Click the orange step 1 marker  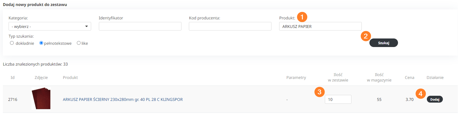tap(302, 17)
